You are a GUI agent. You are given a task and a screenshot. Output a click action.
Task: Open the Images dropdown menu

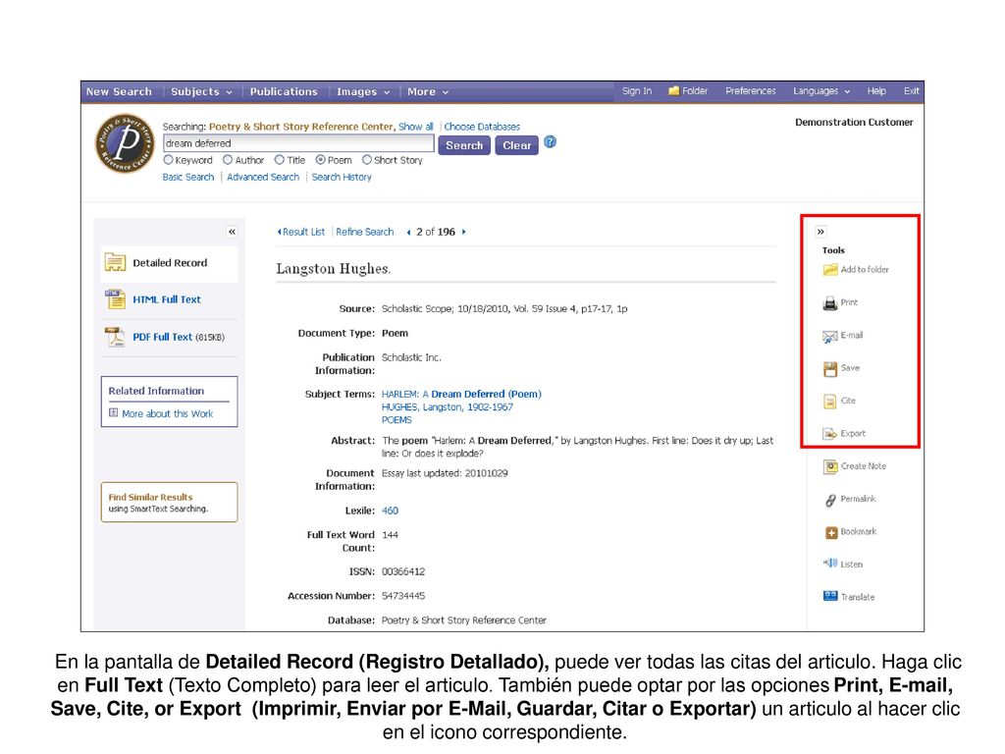[x=363, y=91]
